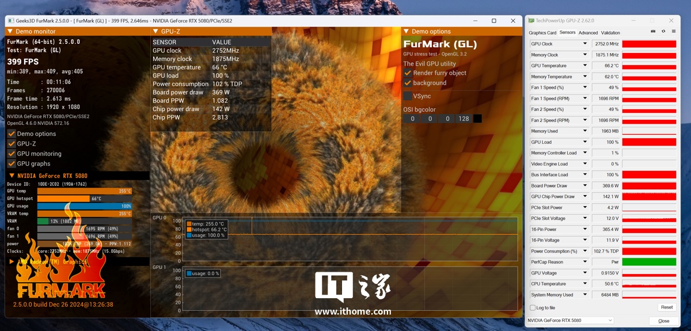Enable Log to file in GPU-Z
The width and height of the screenshot is (691, 331).
tap(532, 308)
